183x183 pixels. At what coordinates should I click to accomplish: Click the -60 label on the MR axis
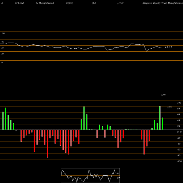pyautogui.click(x=179, y=150)
